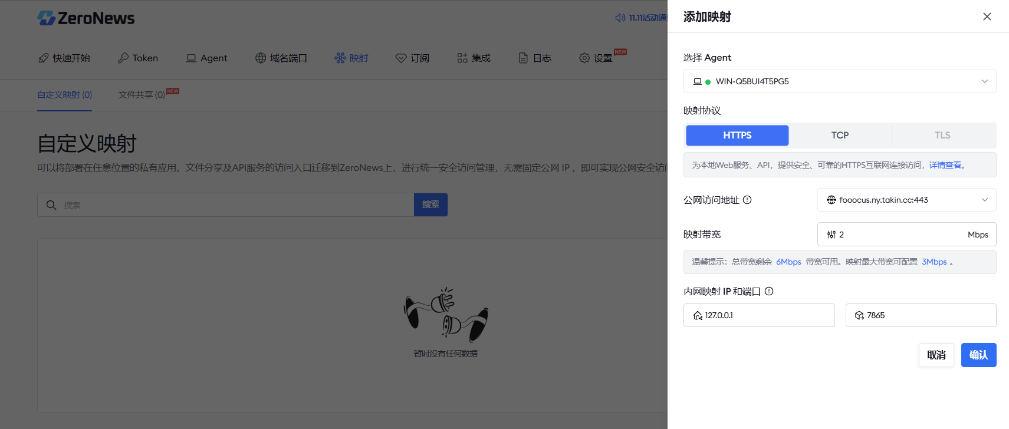
Task: Click the 取消 cancel button
Action: (x=936, y=355)
